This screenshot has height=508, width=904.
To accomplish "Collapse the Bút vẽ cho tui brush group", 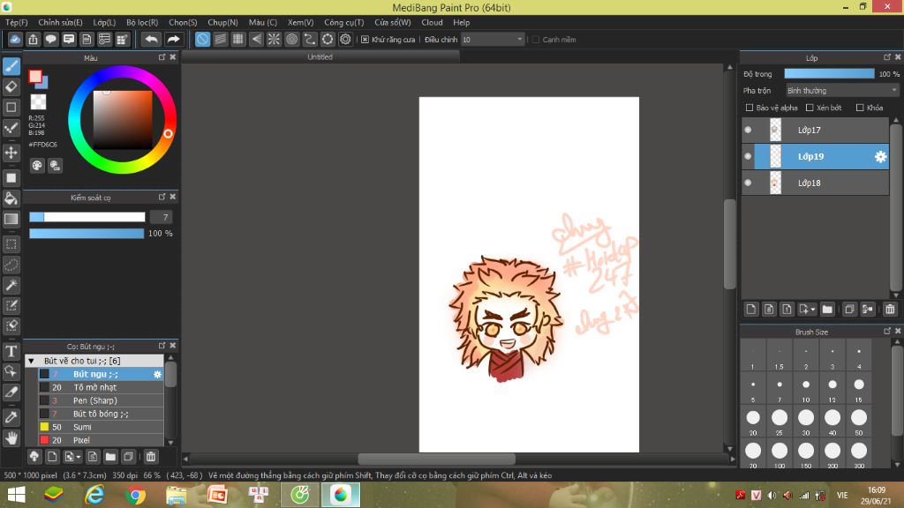I will pos(31,361).
